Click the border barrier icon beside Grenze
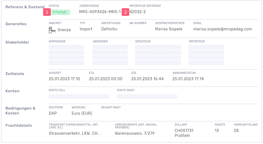The height and width of the screenshot is (144, 263). point(52,30)
